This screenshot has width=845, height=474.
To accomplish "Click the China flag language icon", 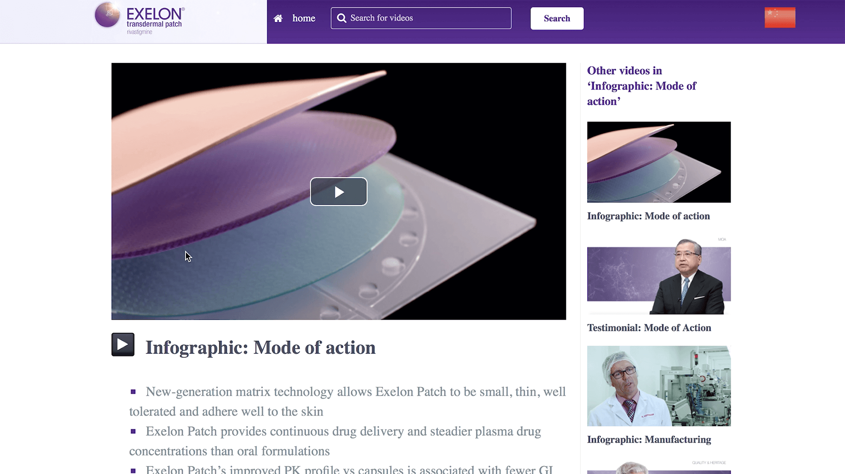I will [x=780, y=17].
